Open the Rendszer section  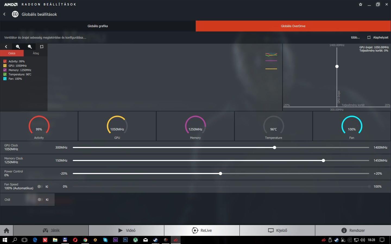353,230
